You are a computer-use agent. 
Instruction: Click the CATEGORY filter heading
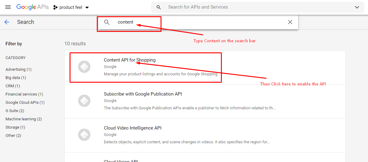[16, 58]
